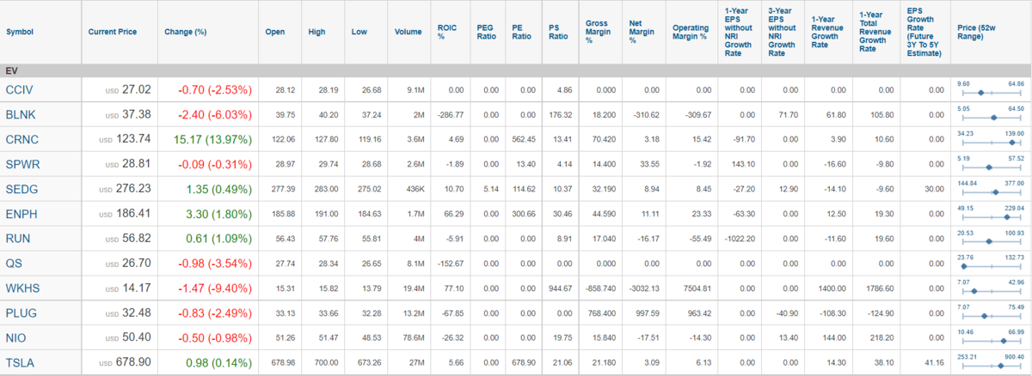Viewport: 1032px width, 376px height.
Task: Click TSLA EPS growth estimate 41.16
Action: coord(933,363)
